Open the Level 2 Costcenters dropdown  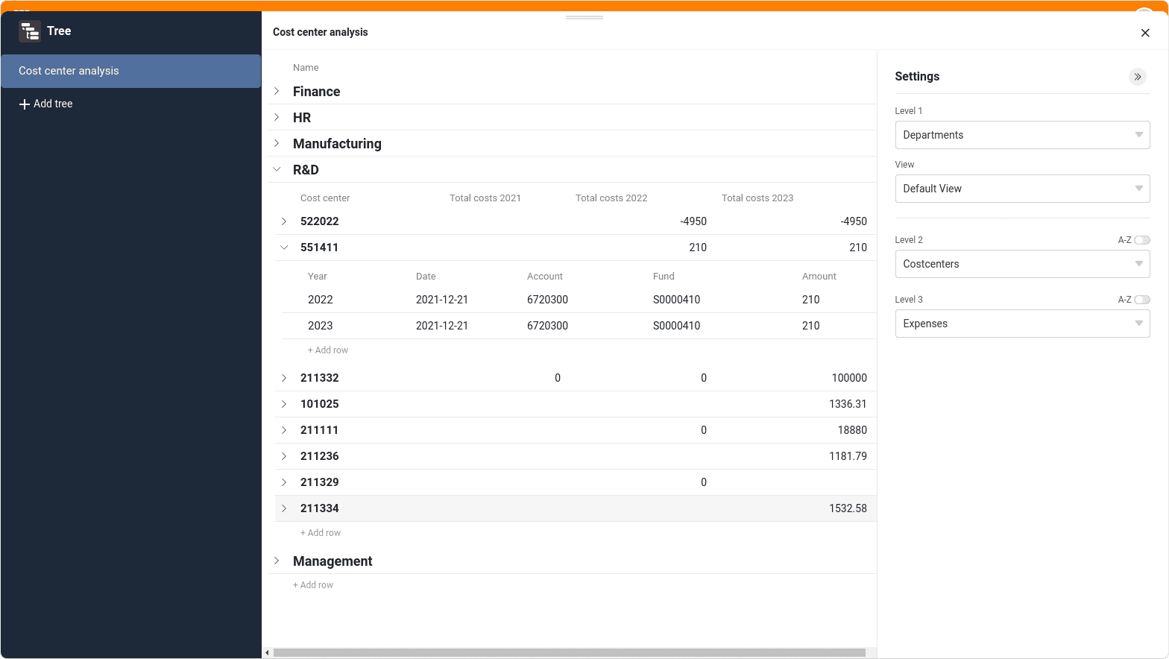[1022, 264]
